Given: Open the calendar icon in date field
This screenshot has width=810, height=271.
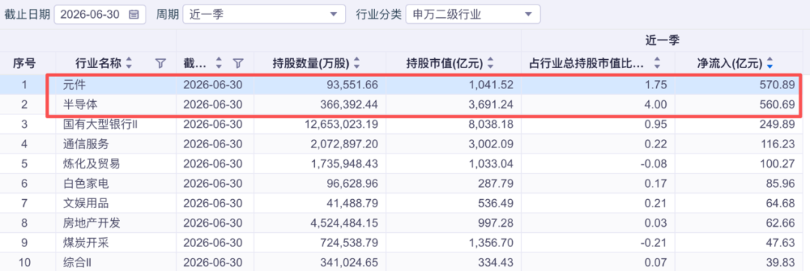Looking at the screenshot, I should [133, 14].
